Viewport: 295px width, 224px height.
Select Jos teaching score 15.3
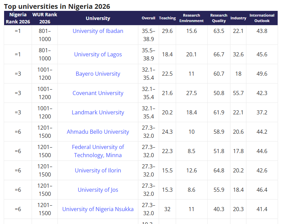(167, 190)
